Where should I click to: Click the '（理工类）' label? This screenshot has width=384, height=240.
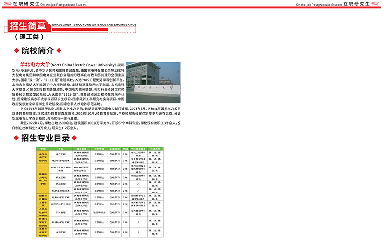point(29,37)
